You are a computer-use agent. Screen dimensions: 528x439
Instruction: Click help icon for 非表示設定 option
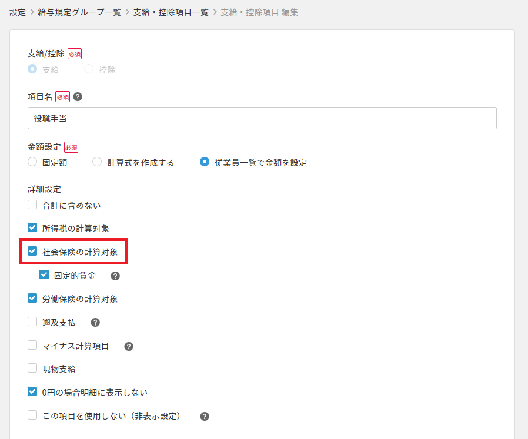coord(205,416)
